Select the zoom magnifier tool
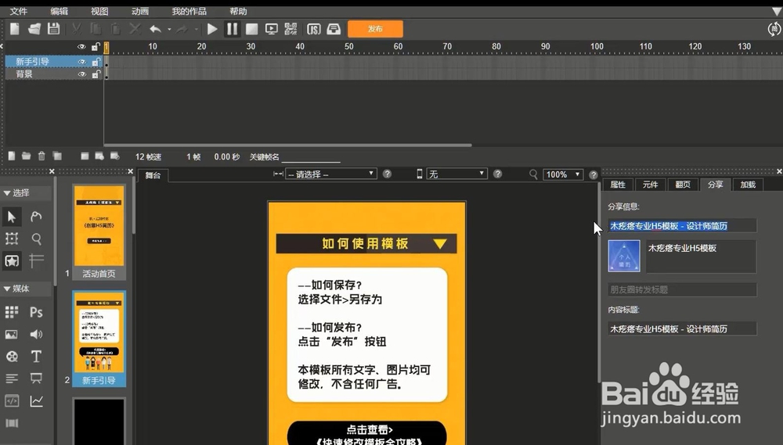 37,239
